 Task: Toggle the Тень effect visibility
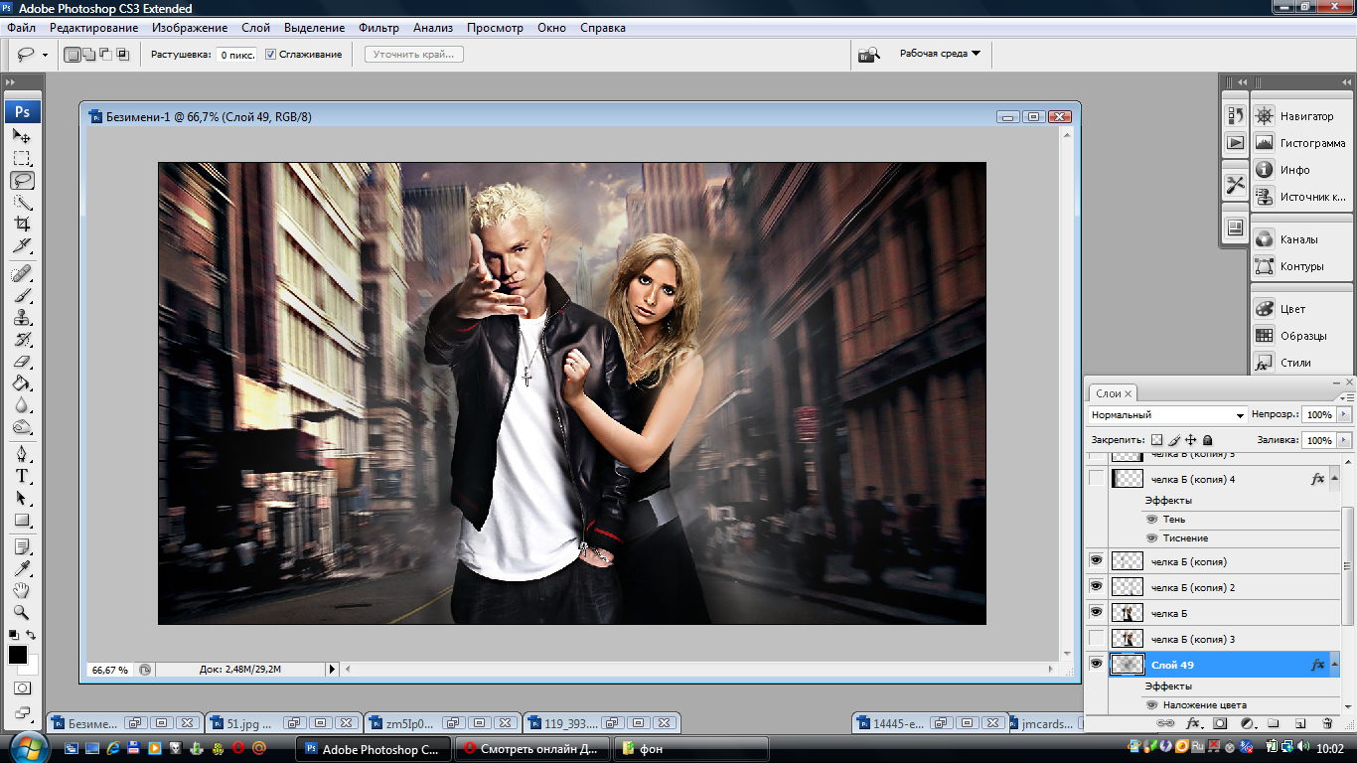[x=1151, y=520]
